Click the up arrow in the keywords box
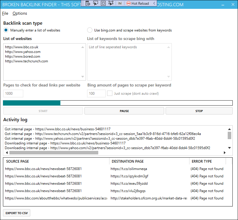The width and height of the screenshot is (238, 220). pos(169,47)
